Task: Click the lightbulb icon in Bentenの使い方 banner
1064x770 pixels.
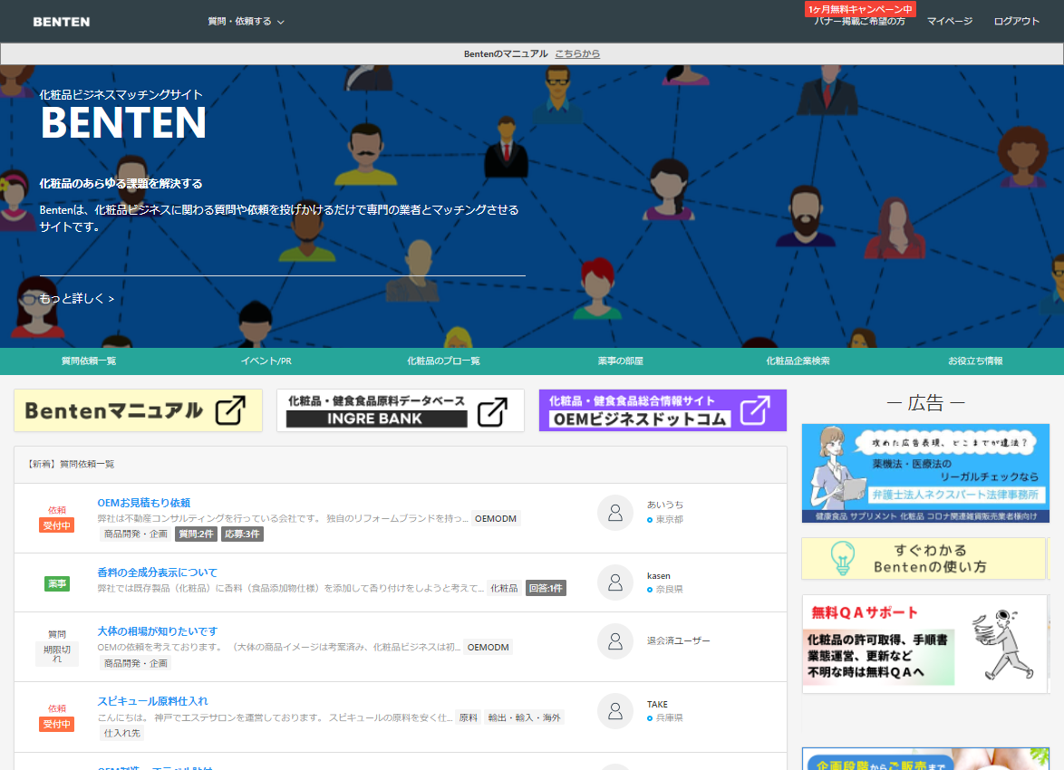Action: tap(843, 558)
